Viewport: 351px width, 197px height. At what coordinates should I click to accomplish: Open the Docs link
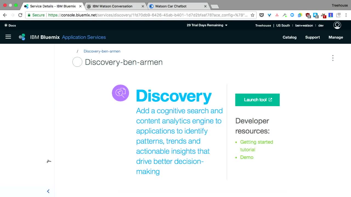point(10,25)
